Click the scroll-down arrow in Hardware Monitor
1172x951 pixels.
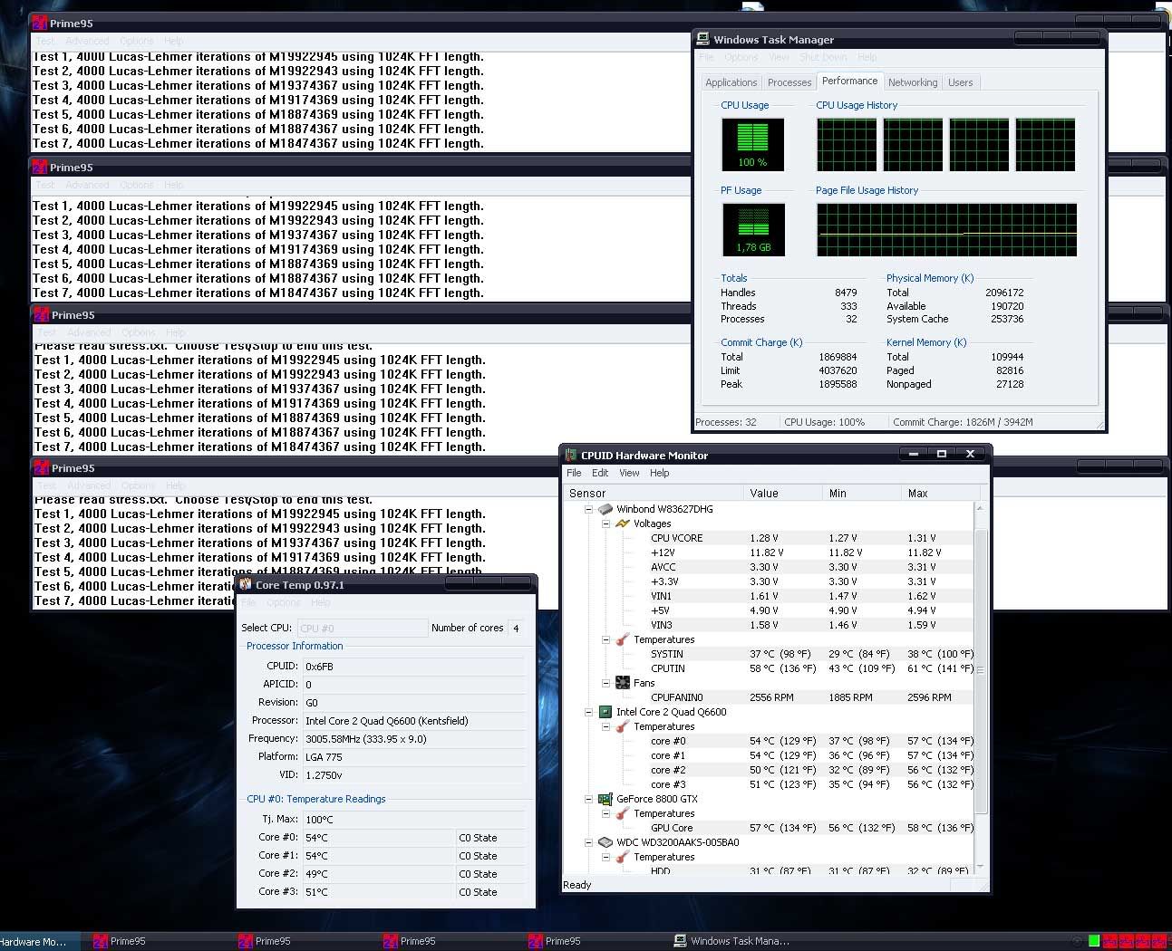point(980,867)
